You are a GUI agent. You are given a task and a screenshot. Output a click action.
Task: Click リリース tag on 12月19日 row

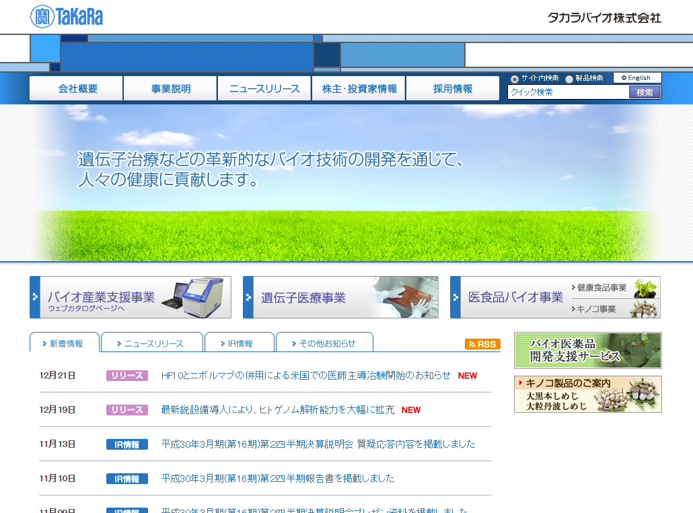pyautogui.click(x=127, y=410)
